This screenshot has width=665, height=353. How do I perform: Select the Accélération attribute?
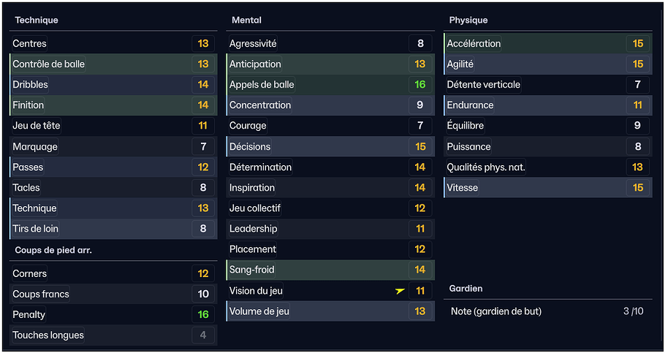point(474,44)
